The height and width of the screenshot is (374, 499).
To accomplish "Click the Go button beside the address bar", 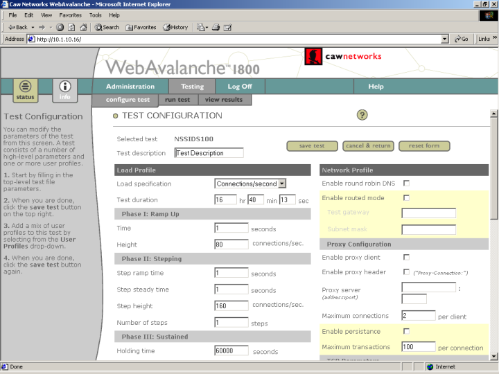I will [x=462, y=39].
